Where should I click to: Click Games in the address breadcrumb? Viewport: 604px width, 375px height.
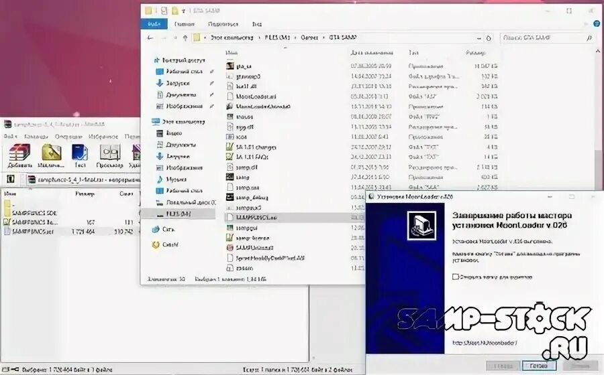pyautogui.click(x=309, y=37)
